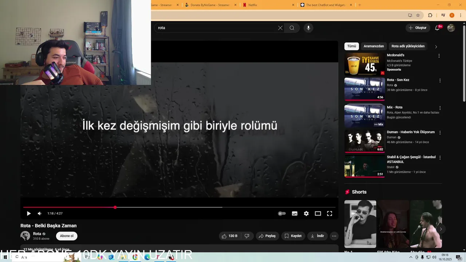Open options for the McDonald's ad

pos(439,56)
